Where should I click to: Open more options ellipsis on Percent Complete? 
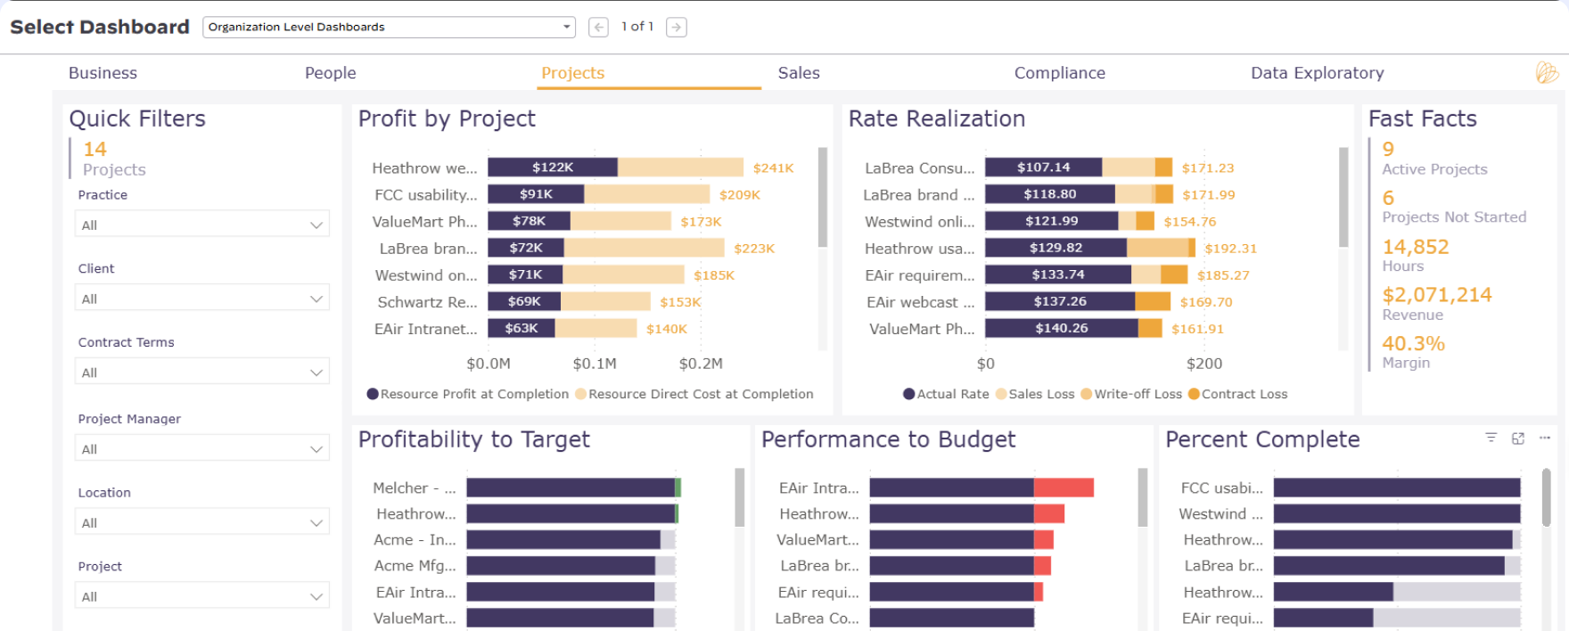click(x=1545, y=438)
